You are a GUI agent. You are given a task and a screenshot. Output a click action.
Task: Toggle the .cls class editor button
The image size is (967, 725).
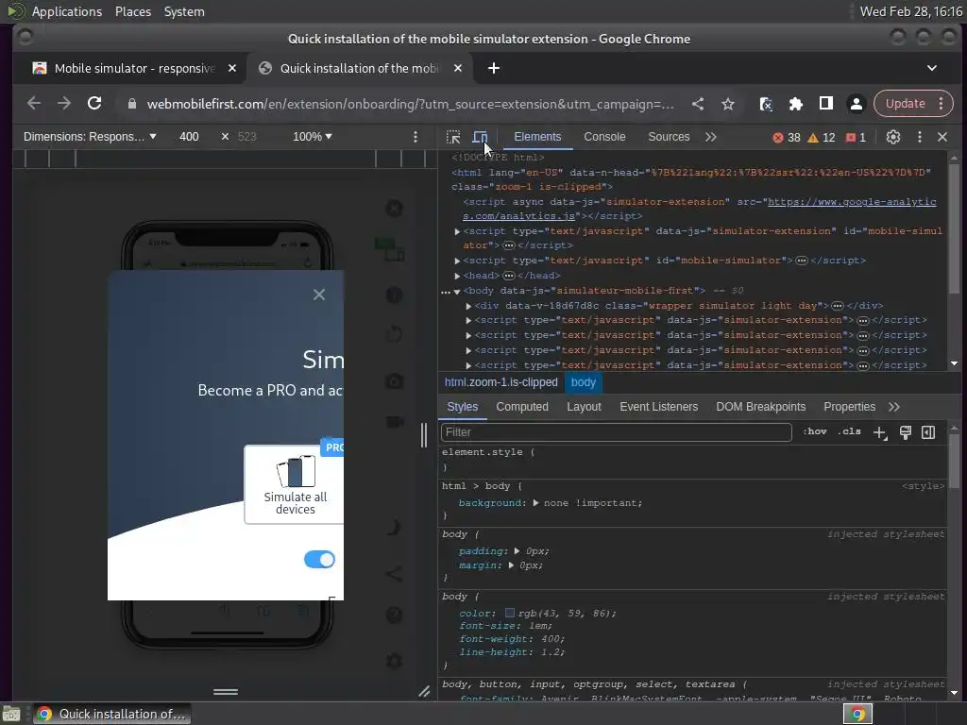849,431
